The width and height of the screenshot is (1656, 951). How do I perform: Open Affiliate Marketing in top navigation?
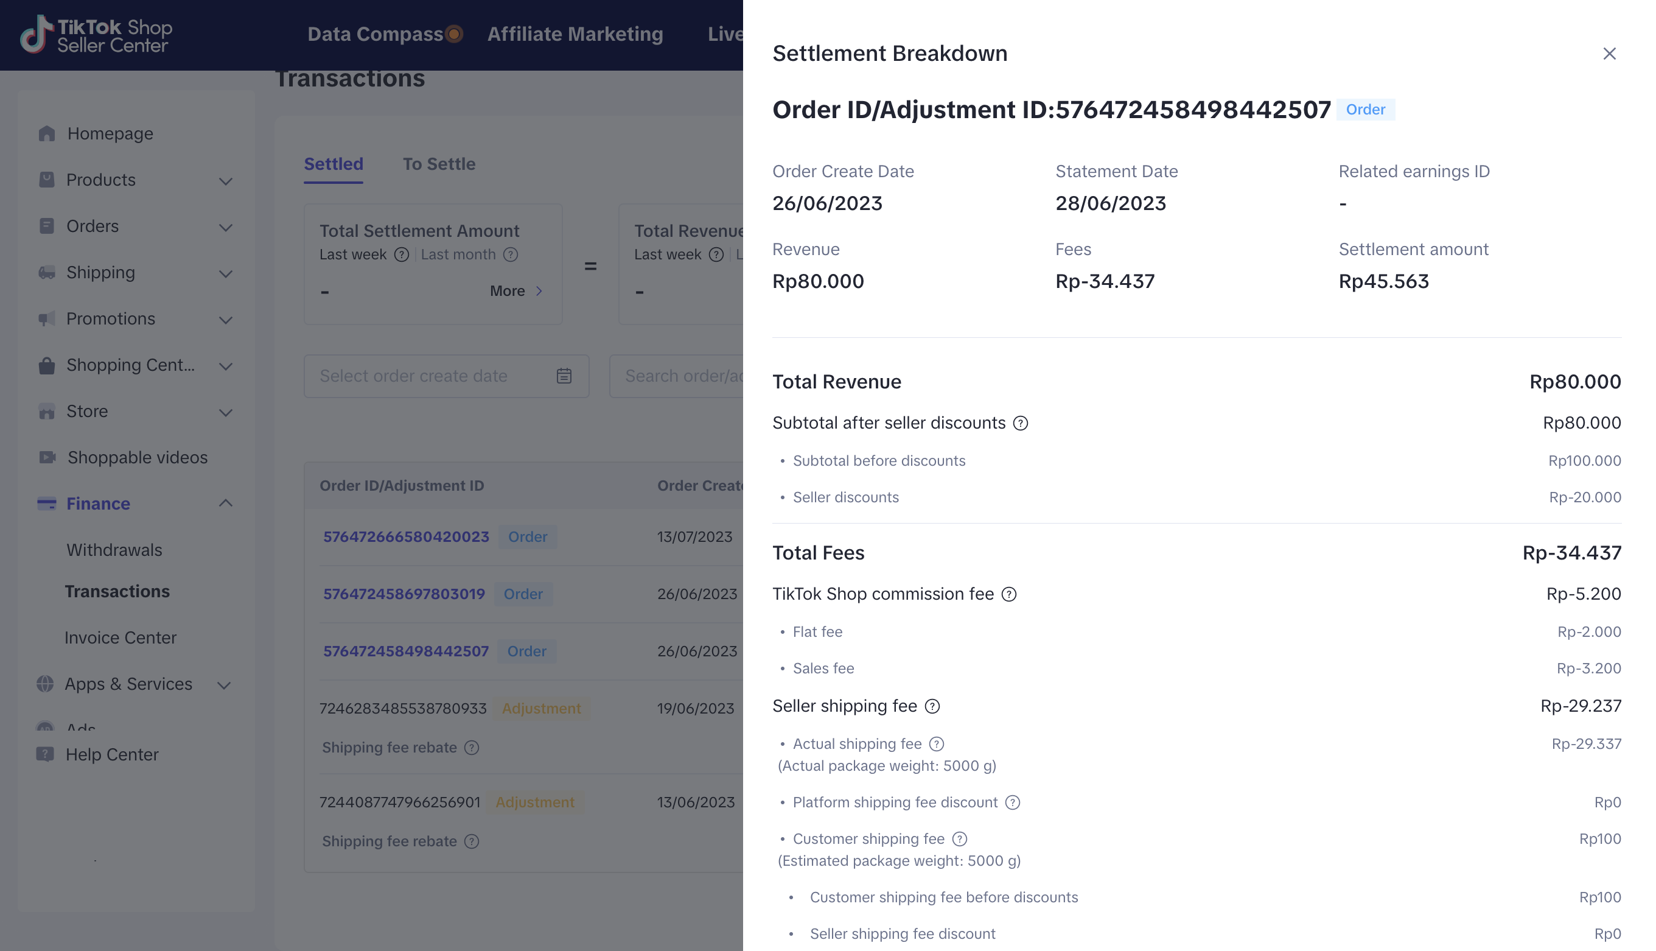coord(575,34)
